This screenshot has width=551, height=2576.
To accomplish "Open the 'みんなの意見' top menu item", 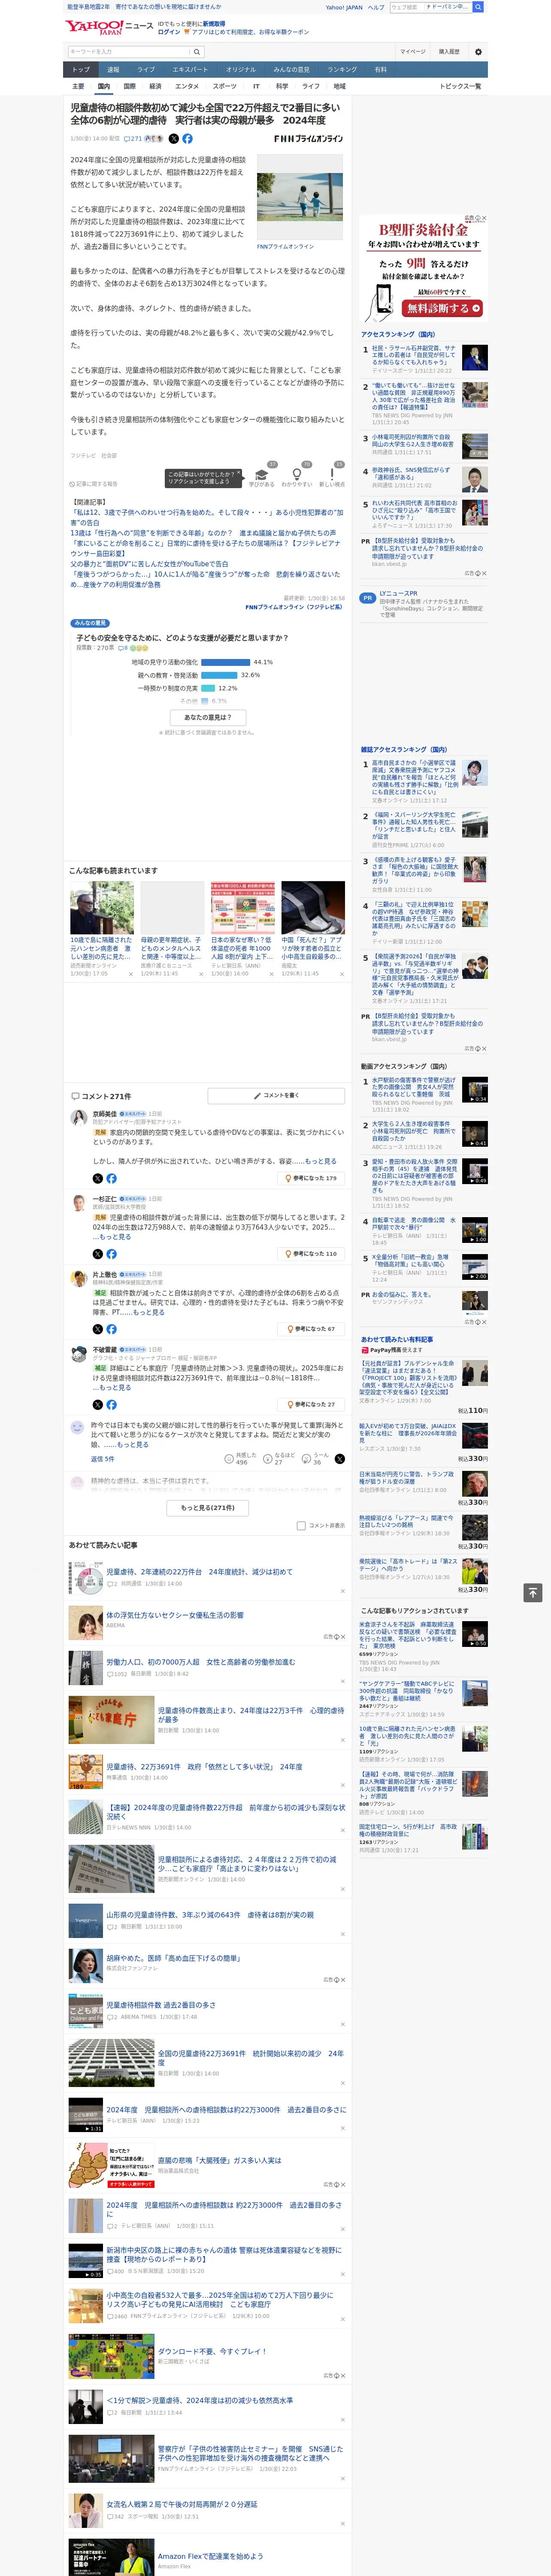I will (x=291, y=70).
